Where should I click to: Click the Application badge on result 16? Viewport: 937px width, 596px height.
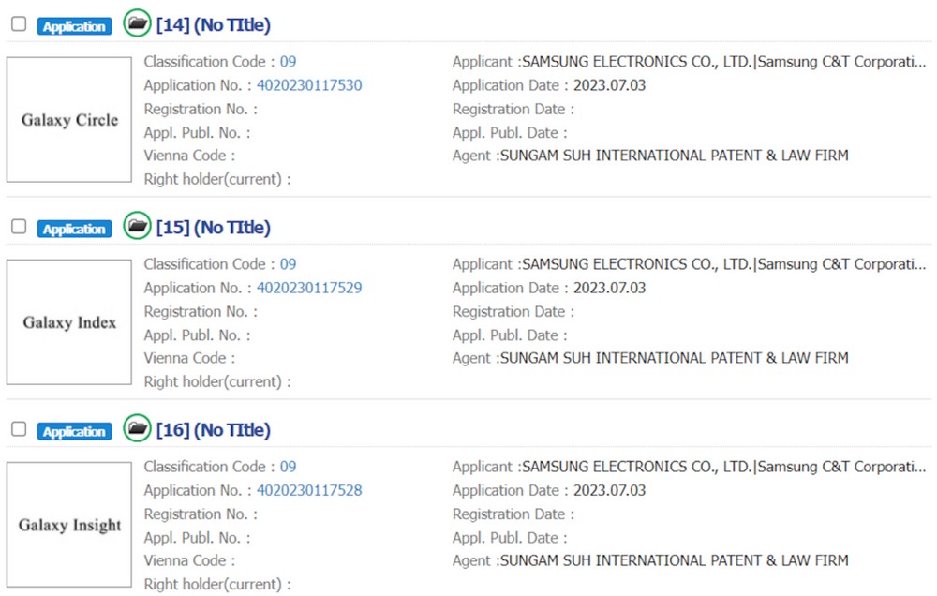(x=74, y=431)
